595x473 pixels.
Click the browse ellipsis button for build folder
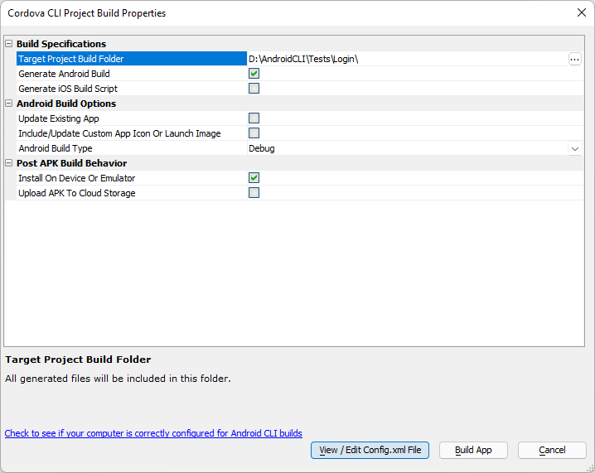574,59
